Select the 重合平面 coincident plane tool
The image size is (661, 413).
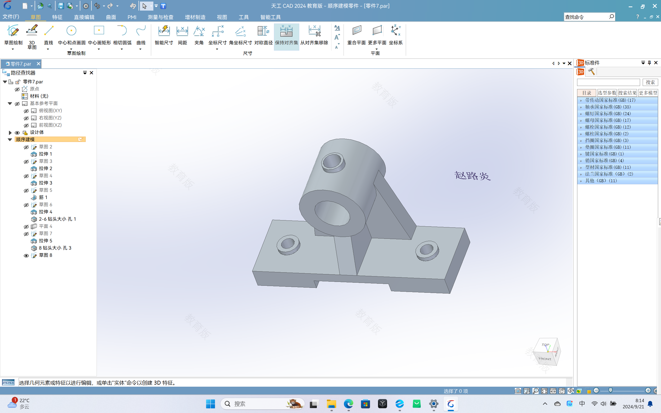[x=356, y=35]
